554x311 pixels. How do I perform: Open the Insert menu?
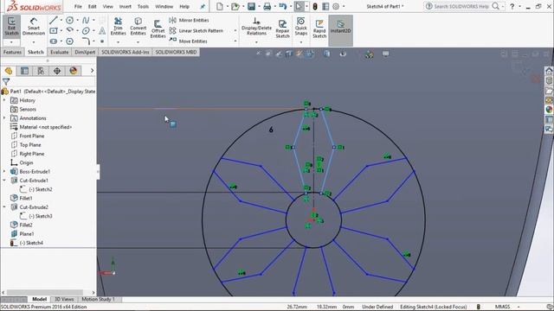click(x=125, y=6)
